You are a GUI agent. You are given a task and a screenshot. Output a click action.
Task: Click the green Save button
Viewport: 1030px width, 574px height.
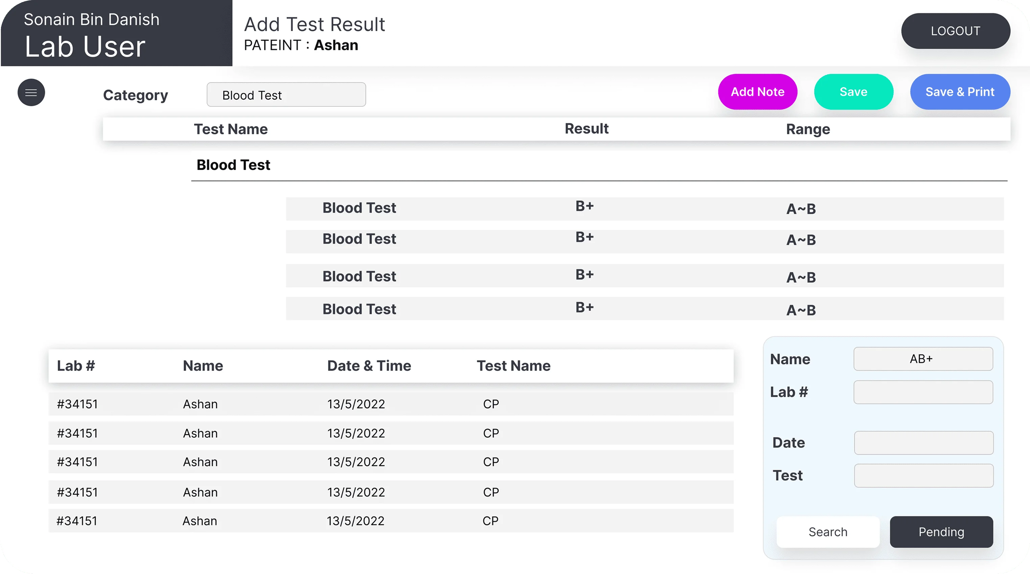tap(853, 92)
